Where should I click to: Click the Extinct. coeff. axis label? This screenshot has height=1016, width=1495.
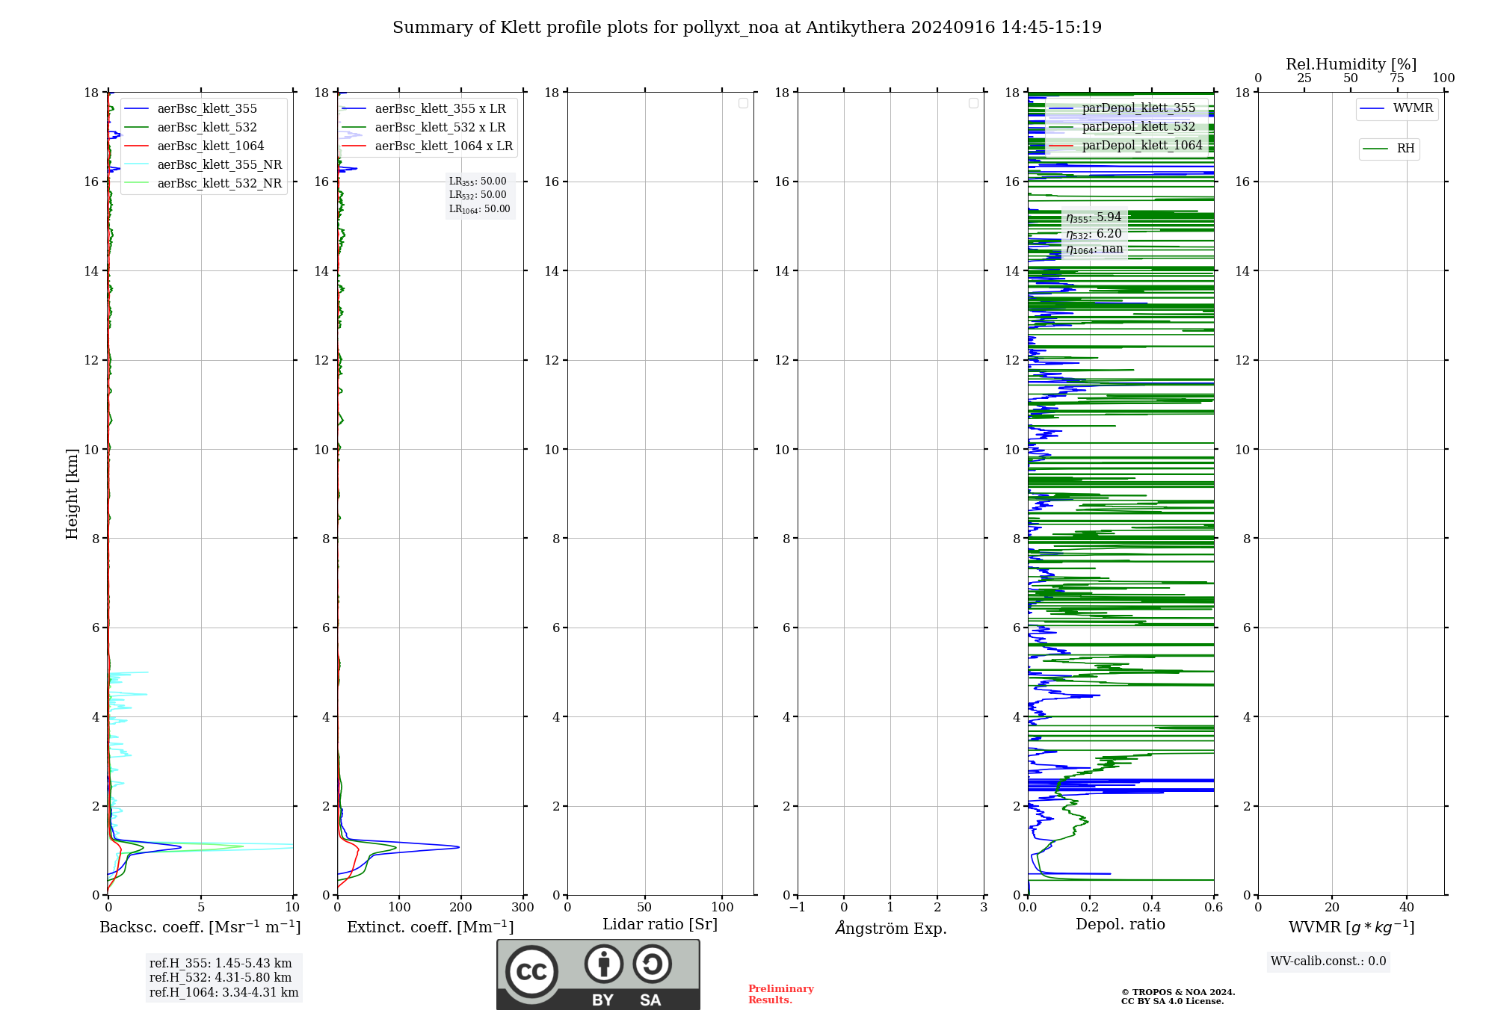click(431, 927)
